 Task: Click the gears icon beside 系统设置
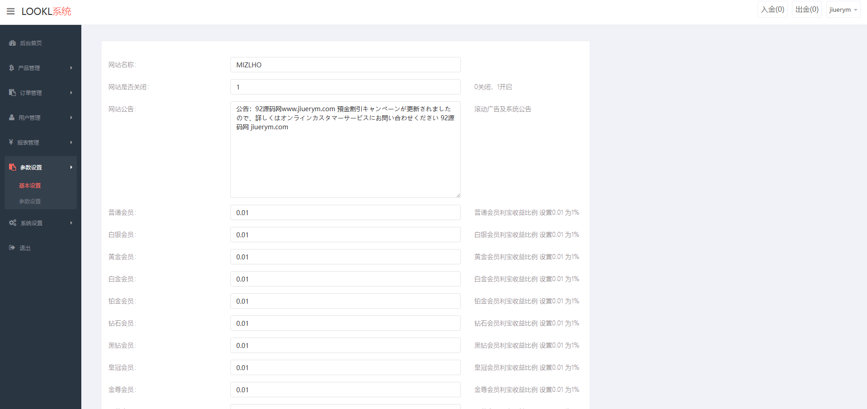pos(13,223)
